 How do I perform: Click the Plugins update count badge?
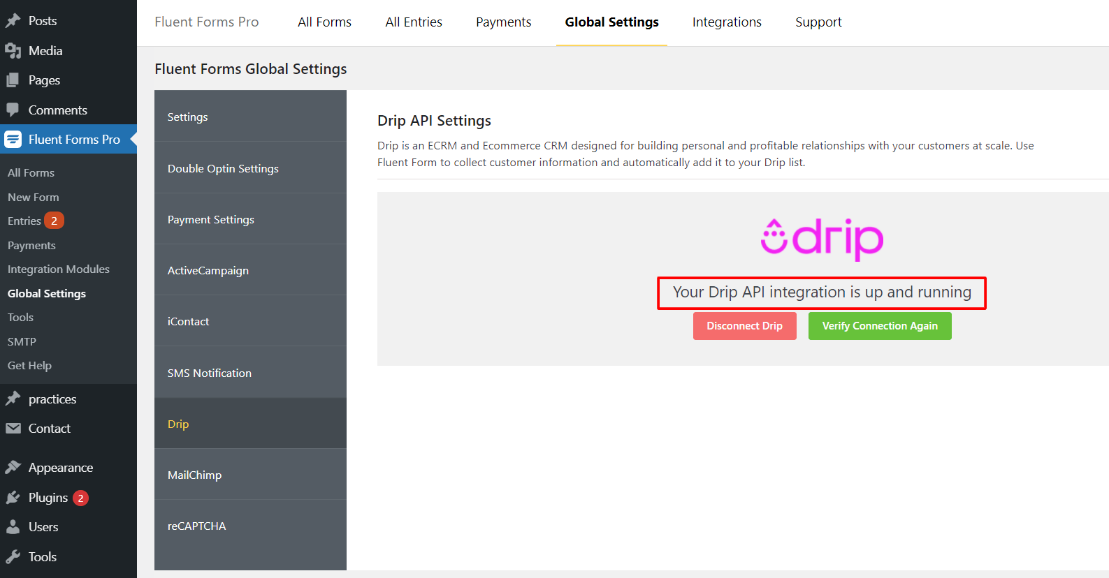click(81, 498)
